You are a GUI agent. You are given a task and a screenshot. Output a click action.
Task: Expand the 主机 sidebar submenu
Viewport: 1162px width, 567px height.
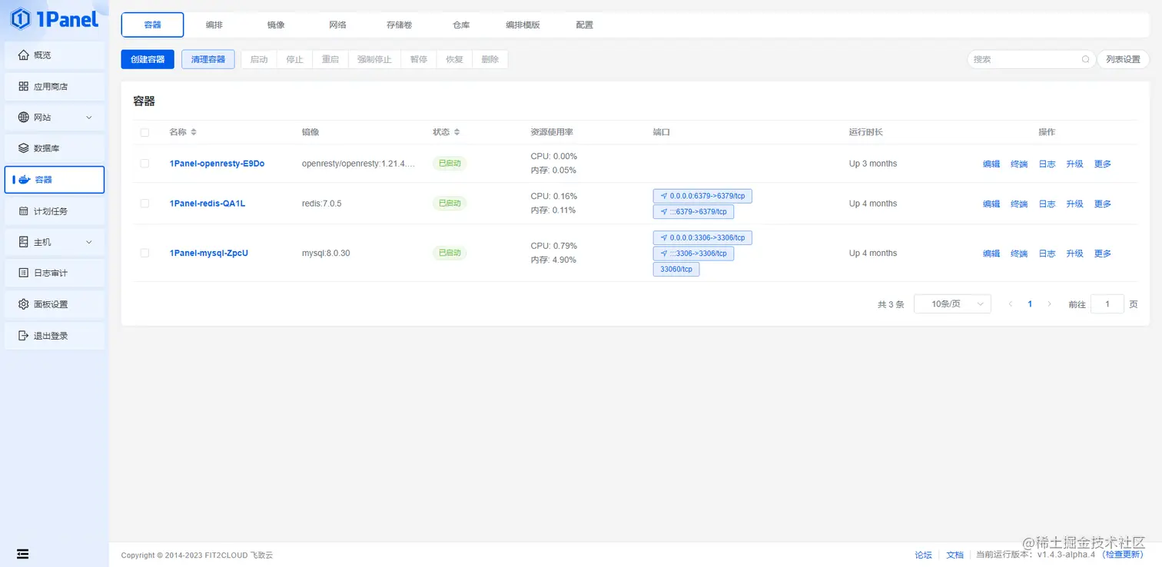pos(88,242)
